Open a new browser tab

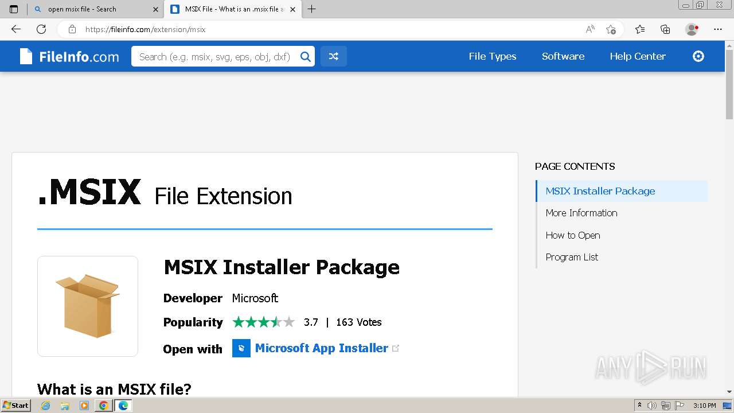tap(312, 9)
